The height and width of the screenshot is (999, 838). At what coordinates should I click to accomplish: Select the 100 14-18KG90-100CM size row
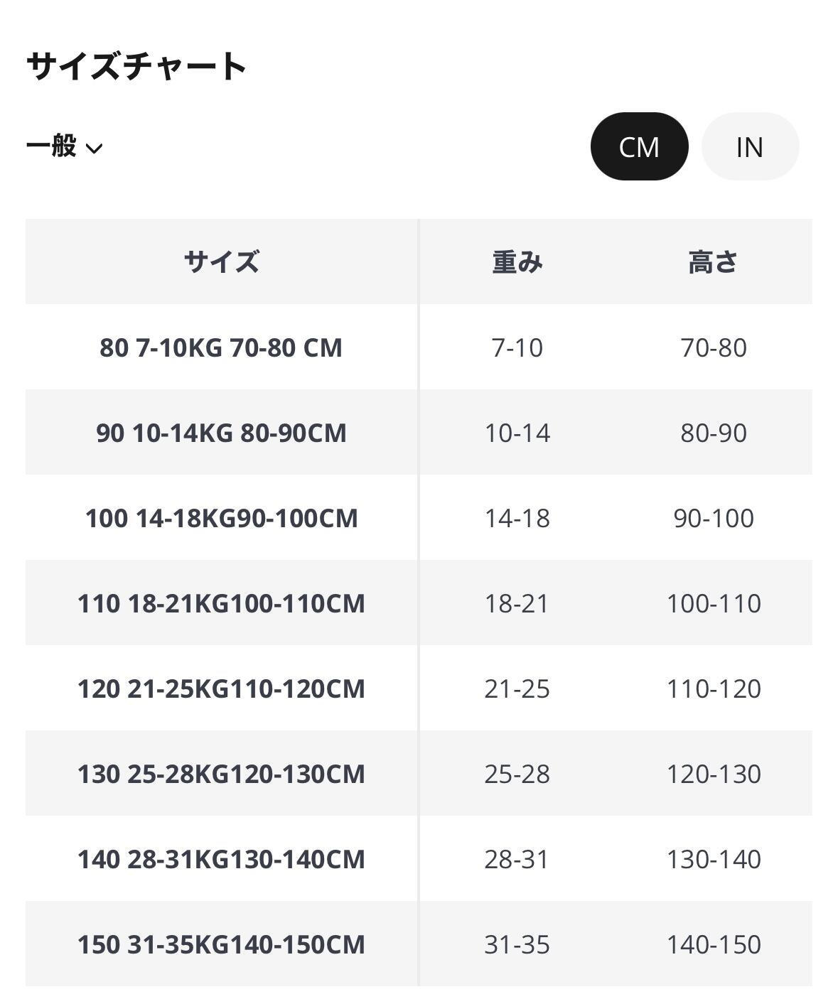point(221,518)
